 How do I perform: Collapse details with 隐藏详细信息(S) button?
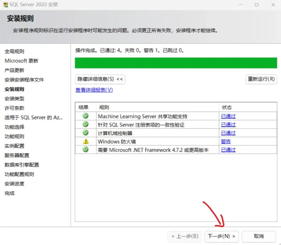(x=100, y=79)
